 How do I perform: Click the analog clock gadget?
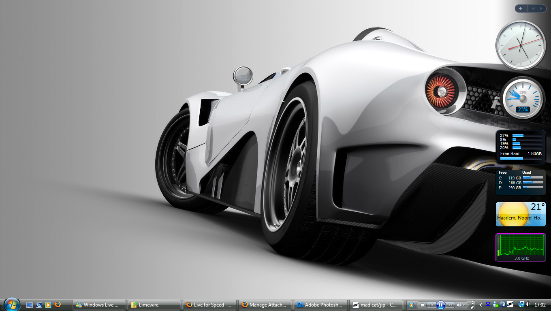(521, 45)
